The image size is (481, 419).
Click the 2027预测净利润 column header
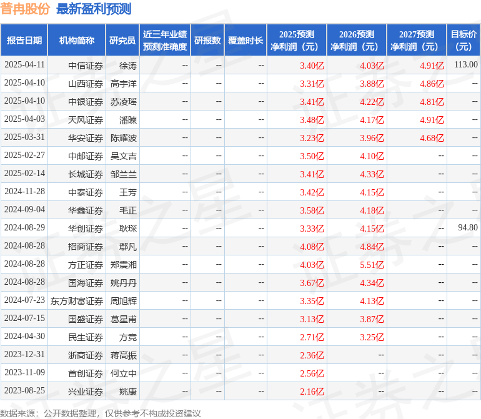pos(417,41)
